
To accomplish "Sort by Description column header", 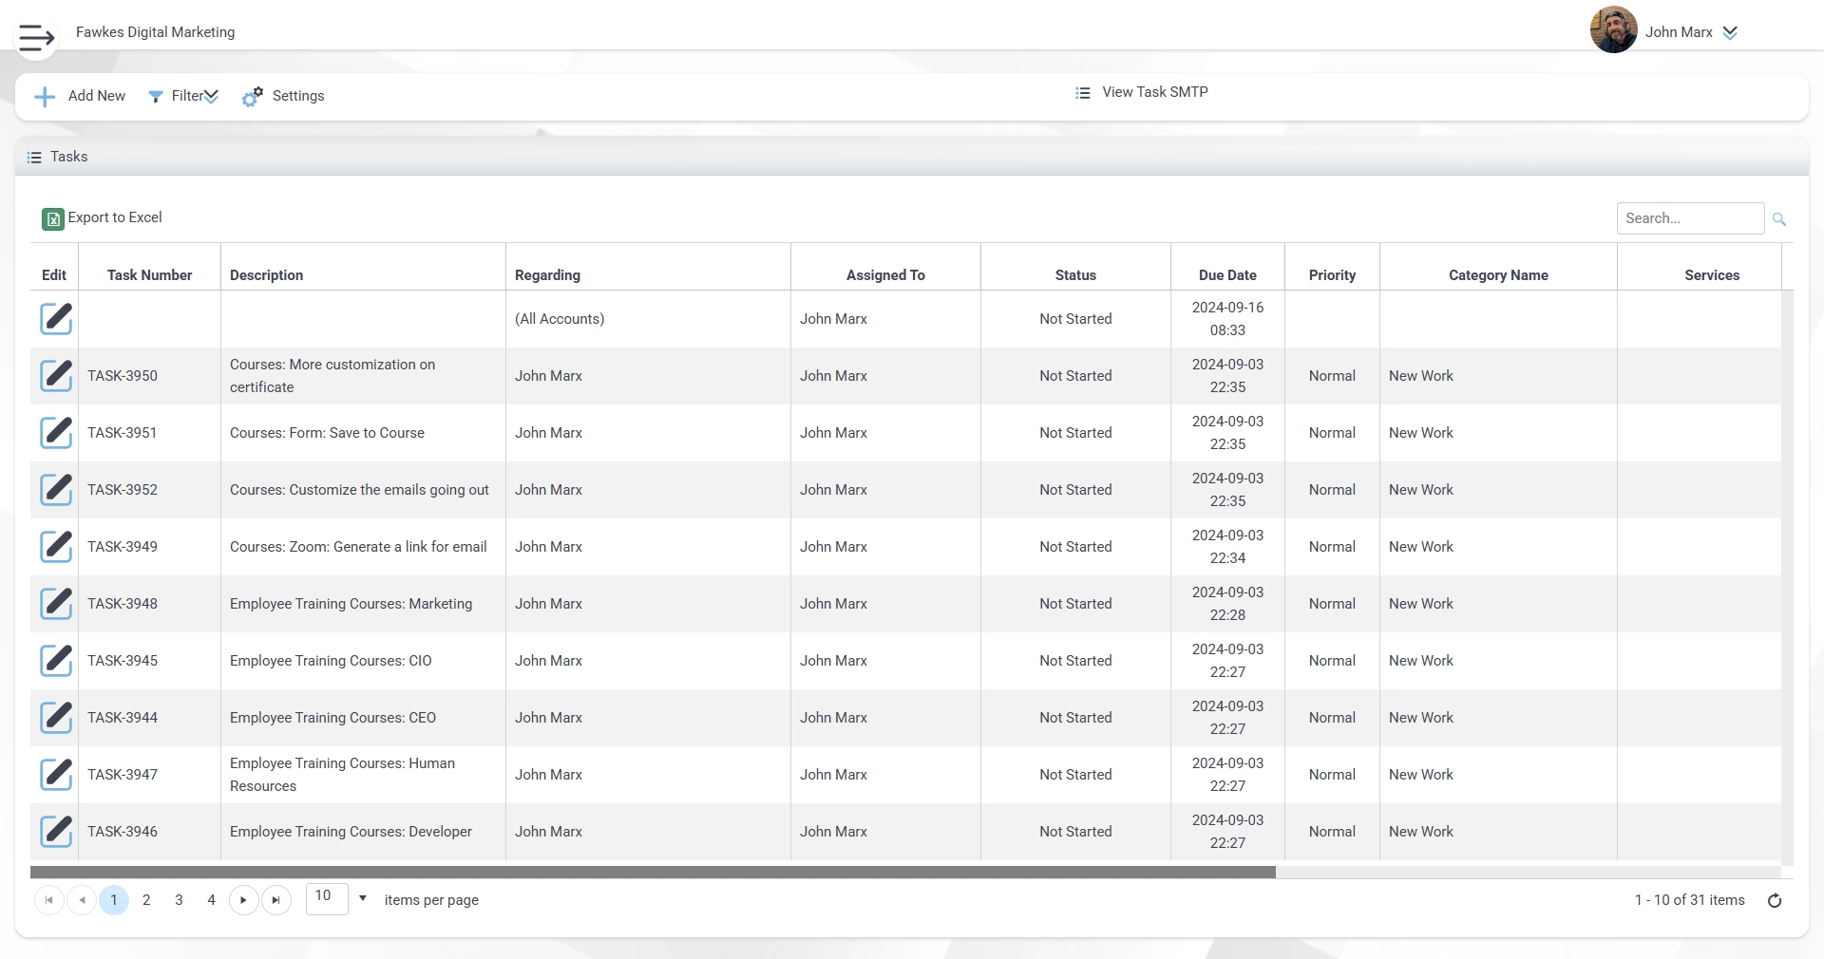I will [x=267, y=275].
